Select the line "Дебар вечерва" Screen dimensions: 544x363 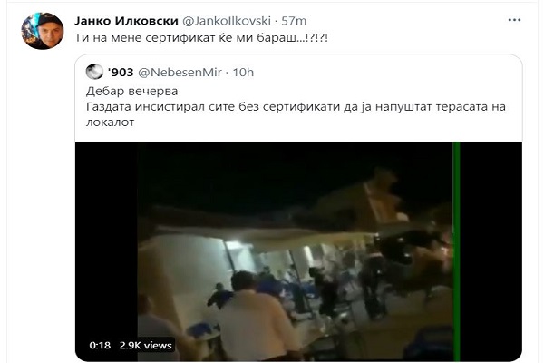click(131, 91)
